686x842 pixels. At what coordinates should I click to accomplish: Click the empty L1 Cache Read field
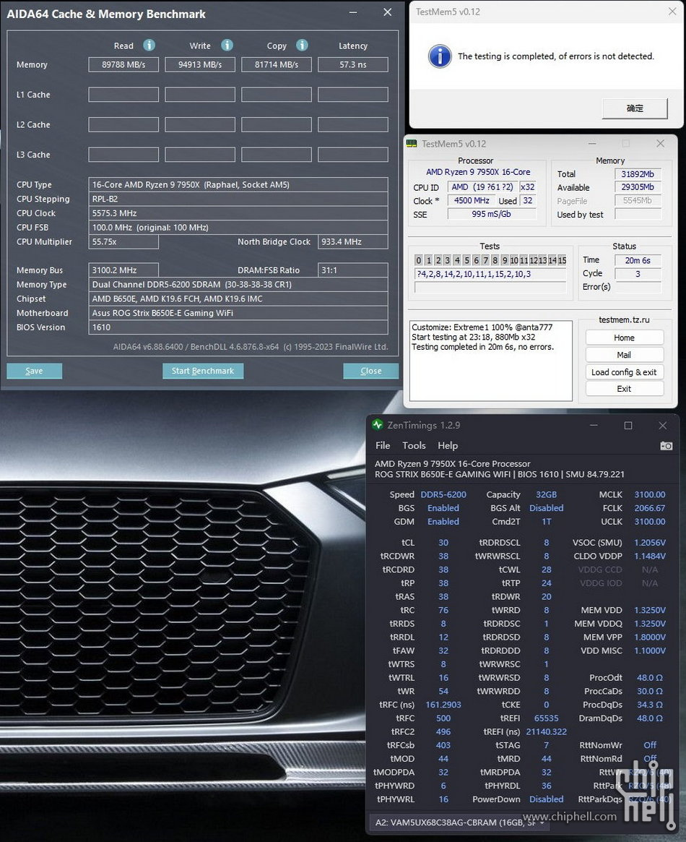pos(123,95)
